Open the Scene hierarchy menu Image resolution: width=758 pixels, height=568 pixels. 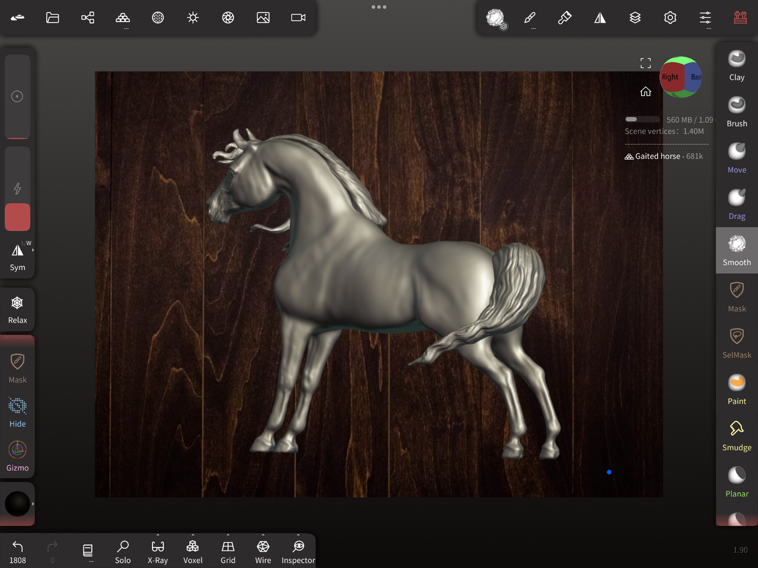(x=88, y=18)
